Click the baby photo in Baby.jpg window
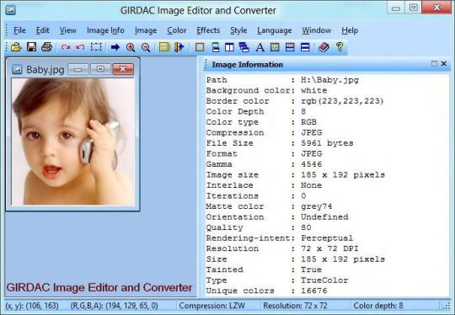The width and height of the screenshot is (455, 315). (73, 141)
